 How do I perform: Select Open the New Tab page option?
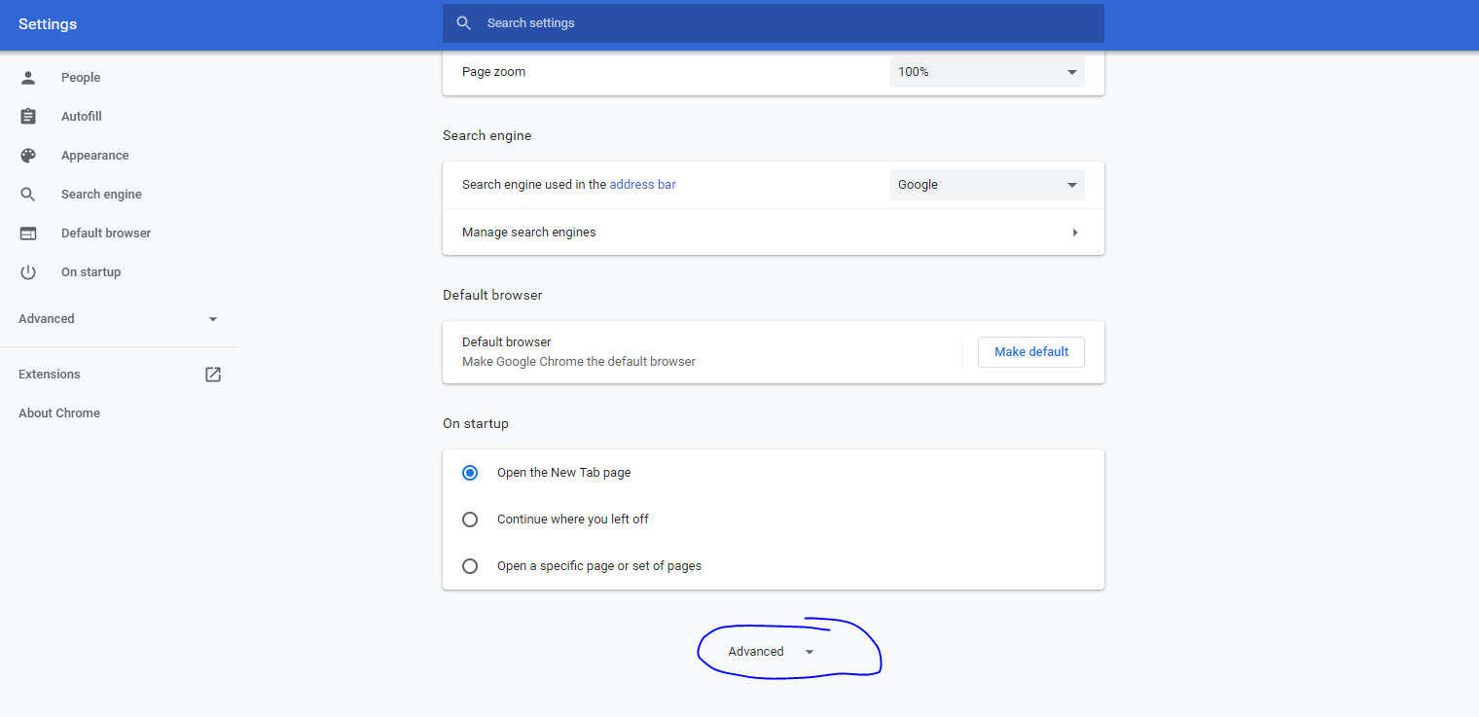470,473
